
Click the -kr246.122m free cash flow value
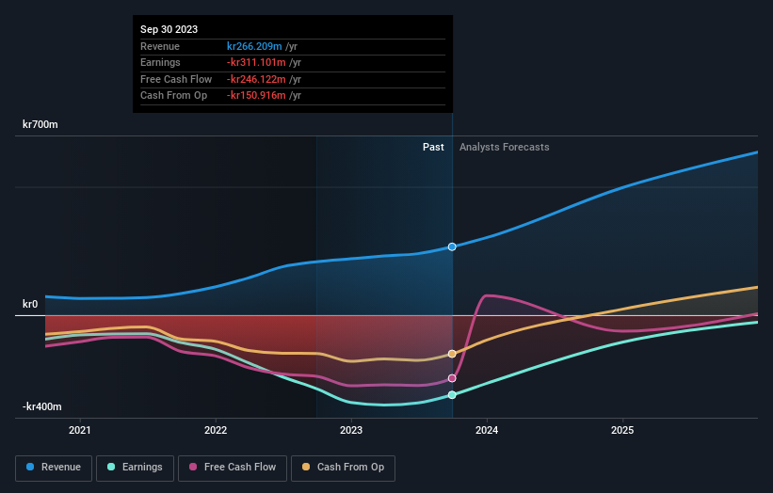[256, 79]
